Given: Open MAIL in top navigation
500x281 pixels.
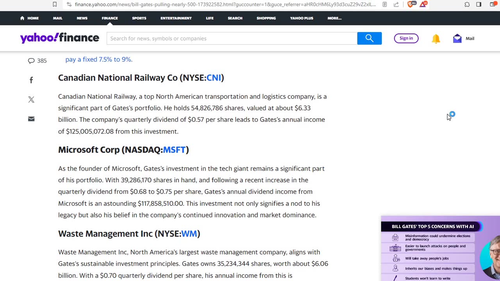Looking at the screenshot, I should click(57, 18).
